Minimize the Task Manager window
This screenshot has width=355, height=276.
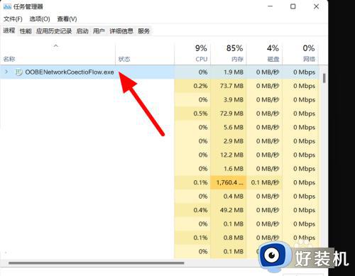pyautogui.click(x=270, y=6)
